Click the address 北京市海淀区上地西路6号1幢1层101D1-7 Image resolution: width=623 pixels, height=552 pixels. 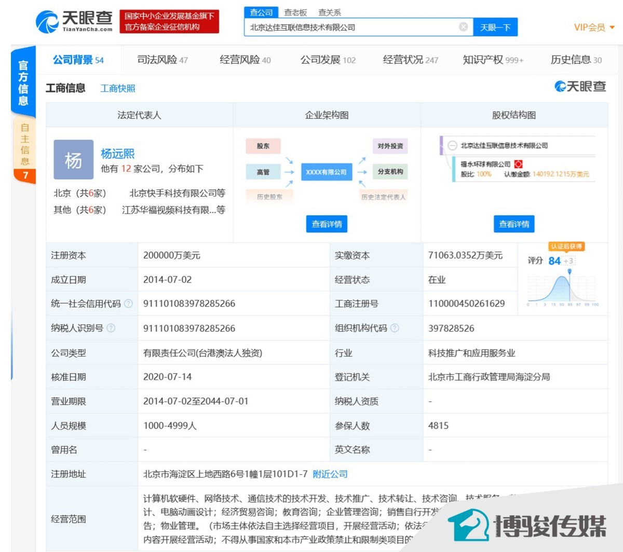pos(225,474)
